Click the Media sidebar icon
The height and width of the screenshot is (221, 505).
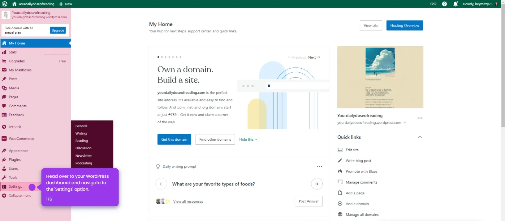tap(4, 88)
